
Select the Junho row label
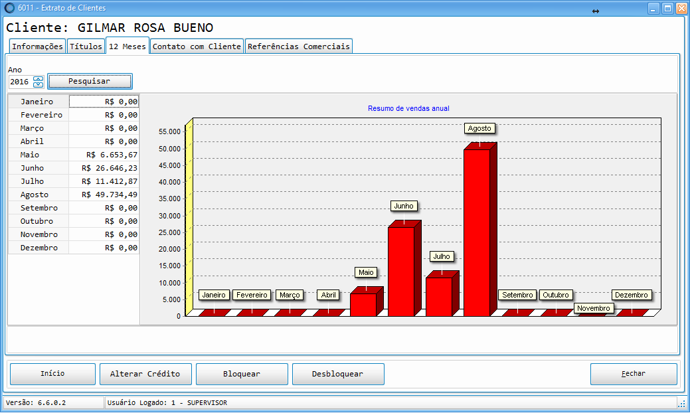pyautogui.click(x=39, y=168)
